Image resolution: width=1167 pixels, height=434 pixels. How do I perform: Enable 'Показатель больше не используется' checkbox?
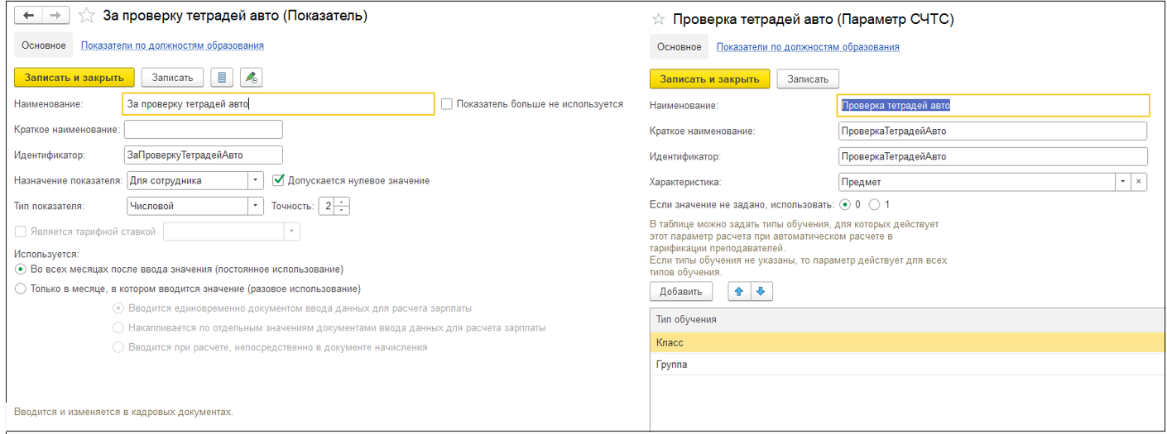(x=447, y=104)
